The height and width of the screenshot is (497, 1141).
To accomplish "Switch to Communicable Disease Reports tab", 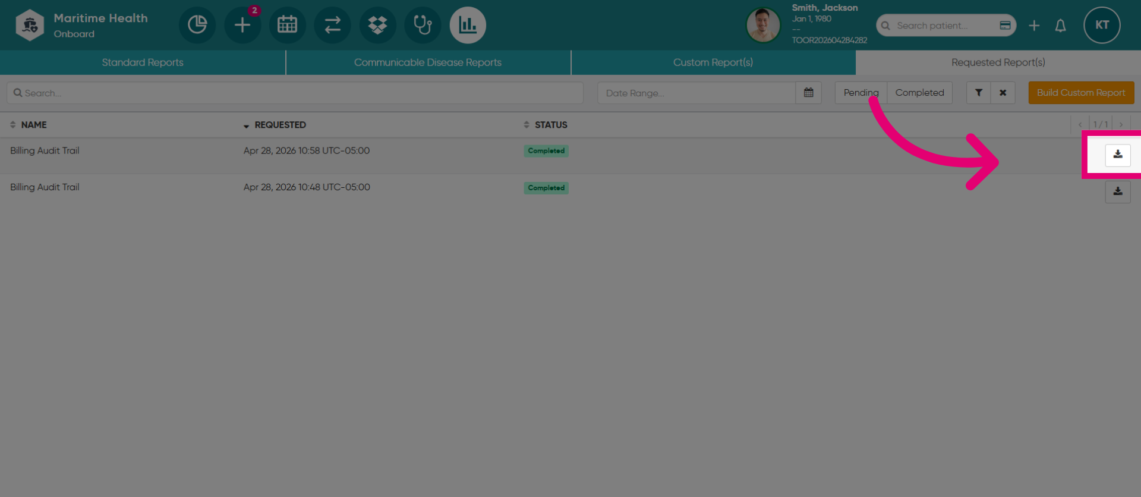I will click(428, 62).
